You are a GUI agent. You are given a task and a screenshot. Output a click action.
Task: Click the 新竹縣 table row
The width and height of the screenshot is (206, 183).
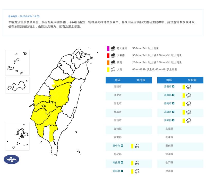[129, 130]
